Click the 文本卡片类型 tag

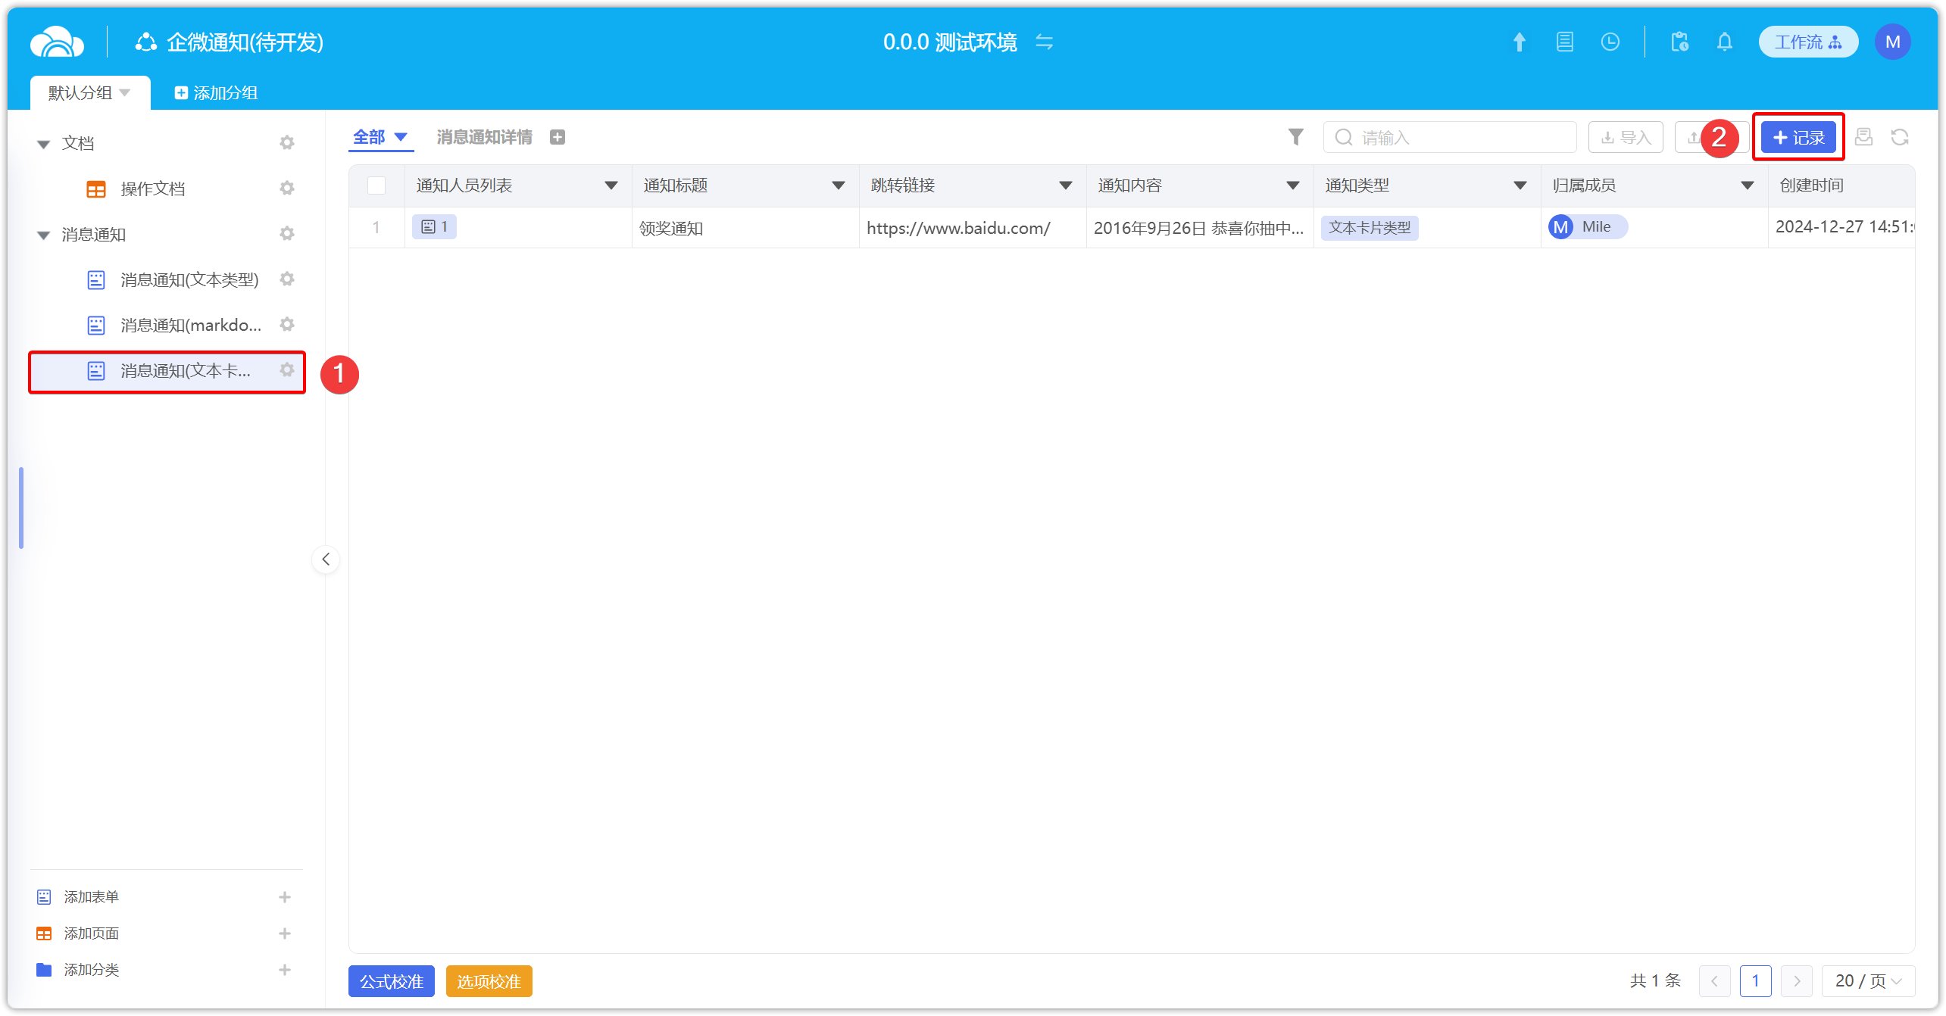1370,227
